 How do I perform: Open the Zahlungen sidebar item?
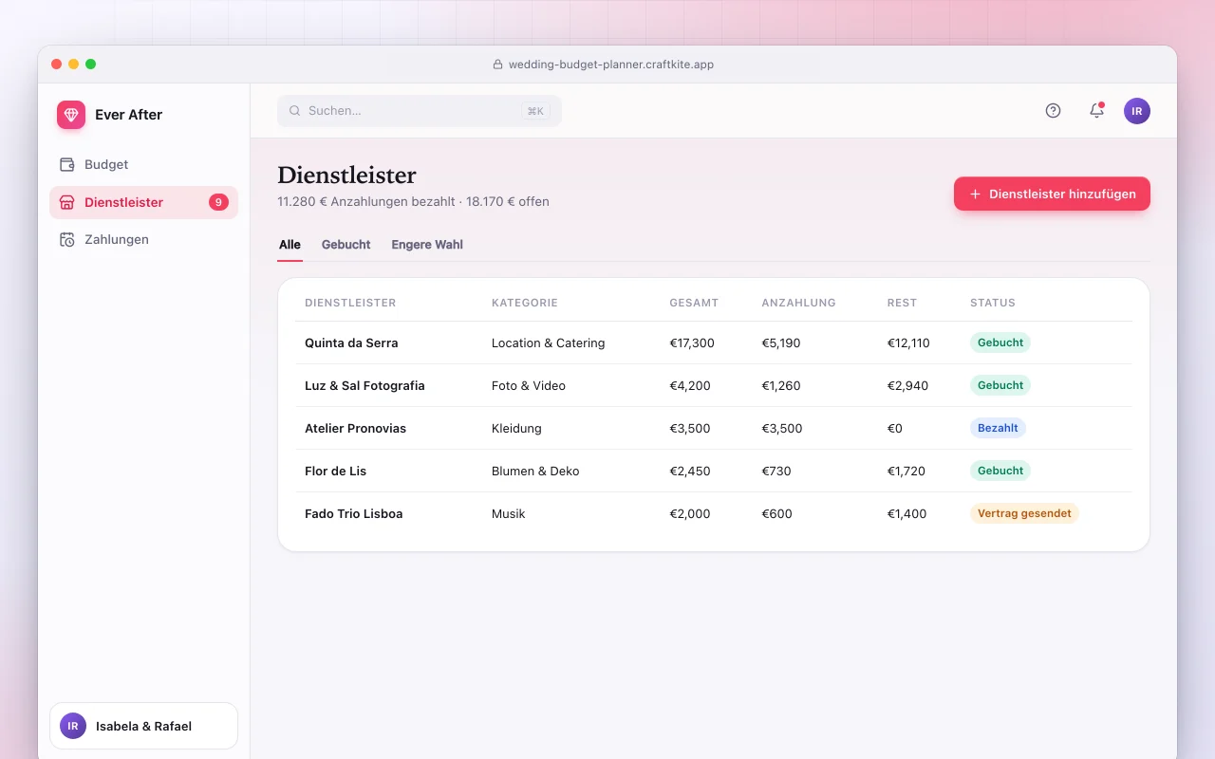[143, 239]
